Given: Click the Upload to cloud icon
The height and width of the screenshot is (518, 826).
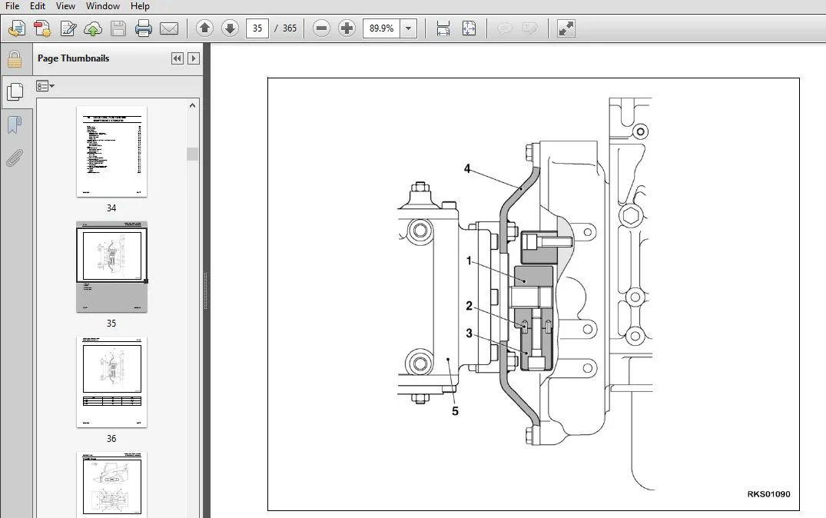Looking at the screenshot, I should (93, 28).
